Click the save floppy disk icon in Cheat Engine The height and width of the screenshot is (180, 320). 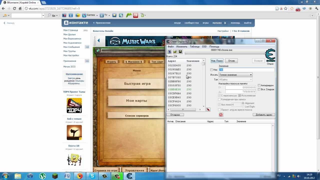point(180,52)
